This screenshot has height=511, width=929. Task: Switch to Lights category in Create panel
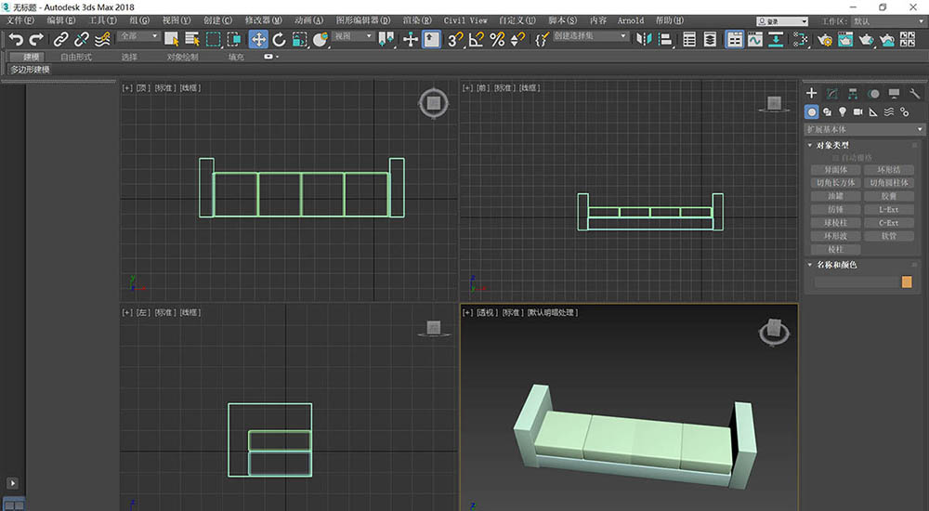[x=843, y=111]
